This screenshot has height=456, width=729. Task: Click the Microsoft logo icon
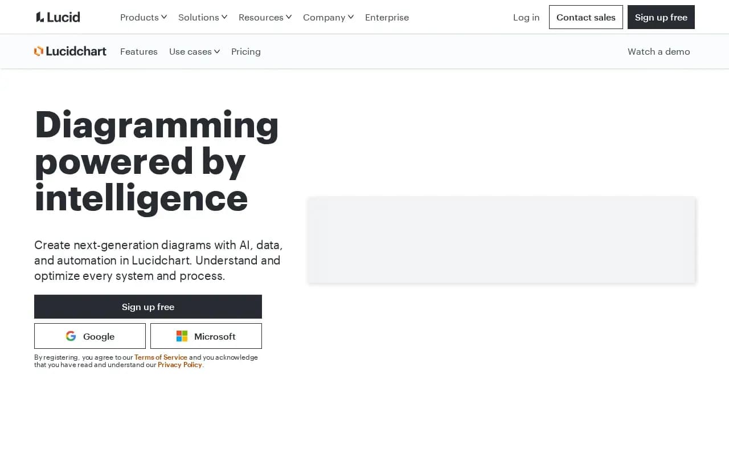[182, 336]
